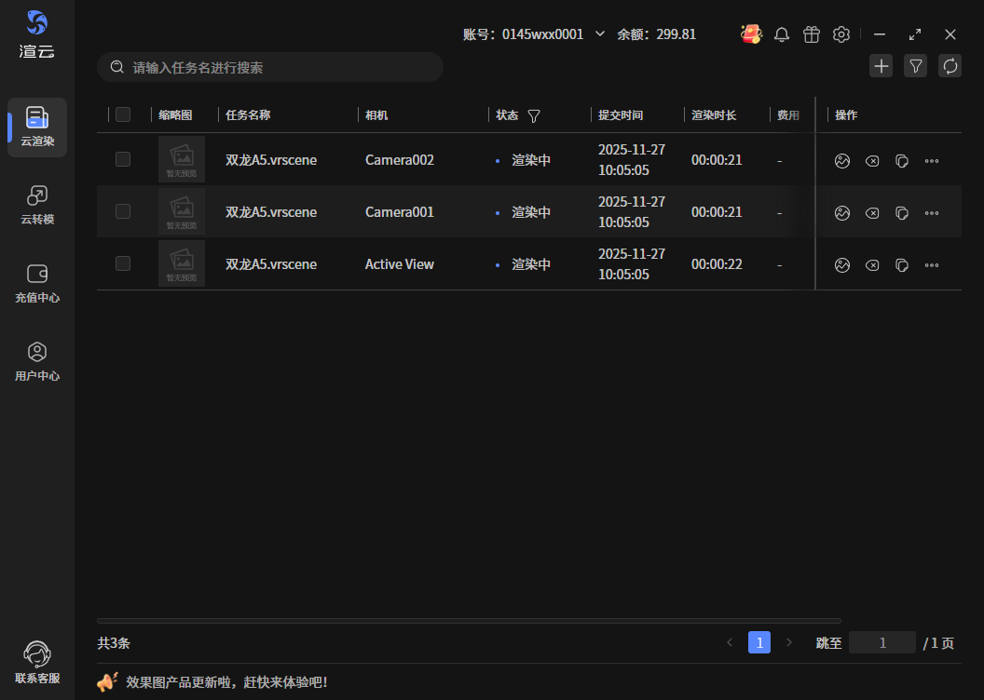Open 充值中心 from the sidebar
The width and height of the screenshot is (984, 700).
tap(37, 283)
